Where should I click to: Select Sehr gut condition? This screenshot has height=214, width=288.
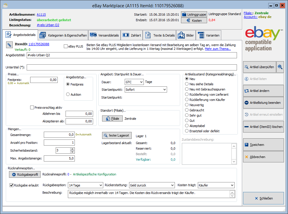point(187,115)
